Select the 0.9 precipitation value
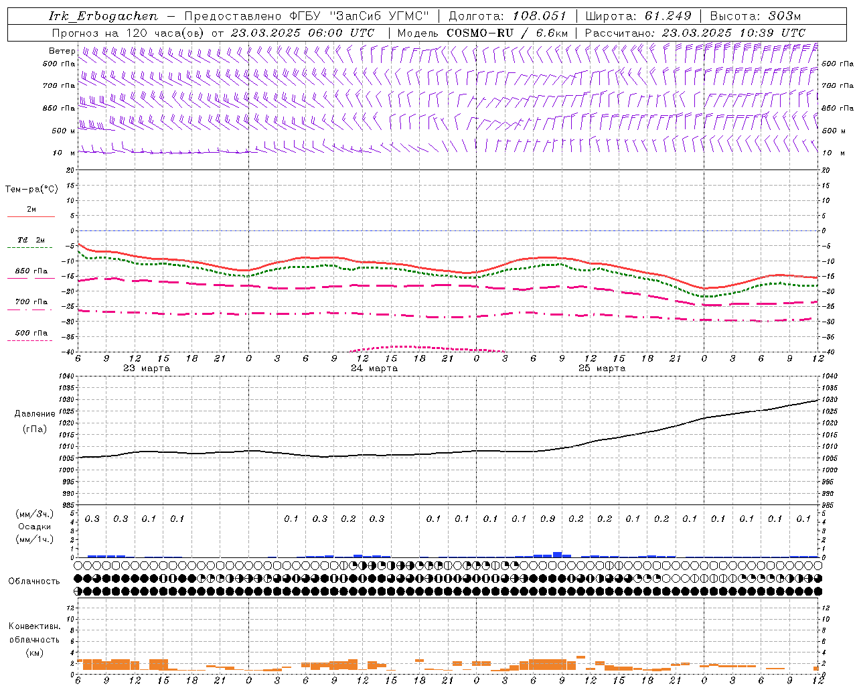Image resolution: width=857 pixels, height=686 pixels. [548, 519]
